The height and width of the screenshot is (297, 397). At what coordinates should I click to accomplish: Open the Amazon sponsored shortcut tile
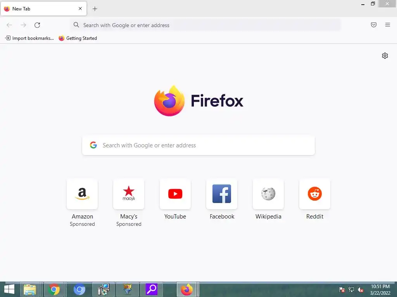pos(82,194)
